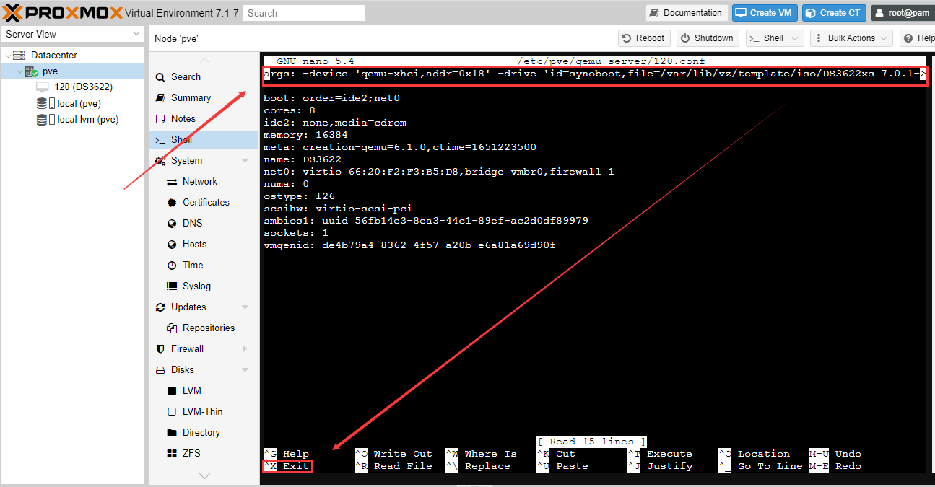Click the Search input field in header
Screen dimensions: 935x487
(x=304, y=13)
